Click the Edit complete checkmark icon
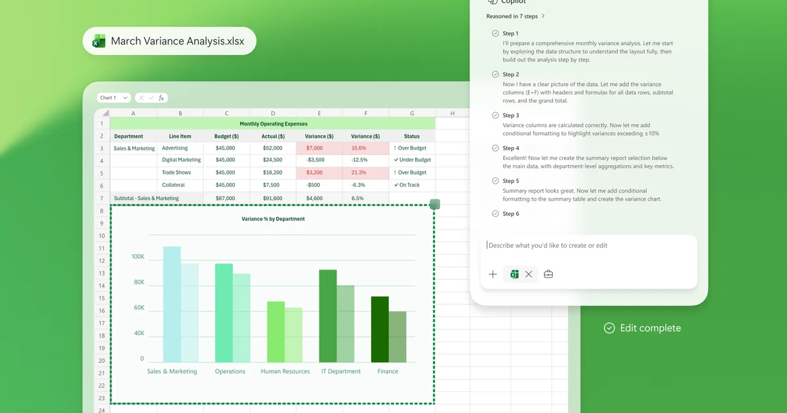 [x=609, y=328]
